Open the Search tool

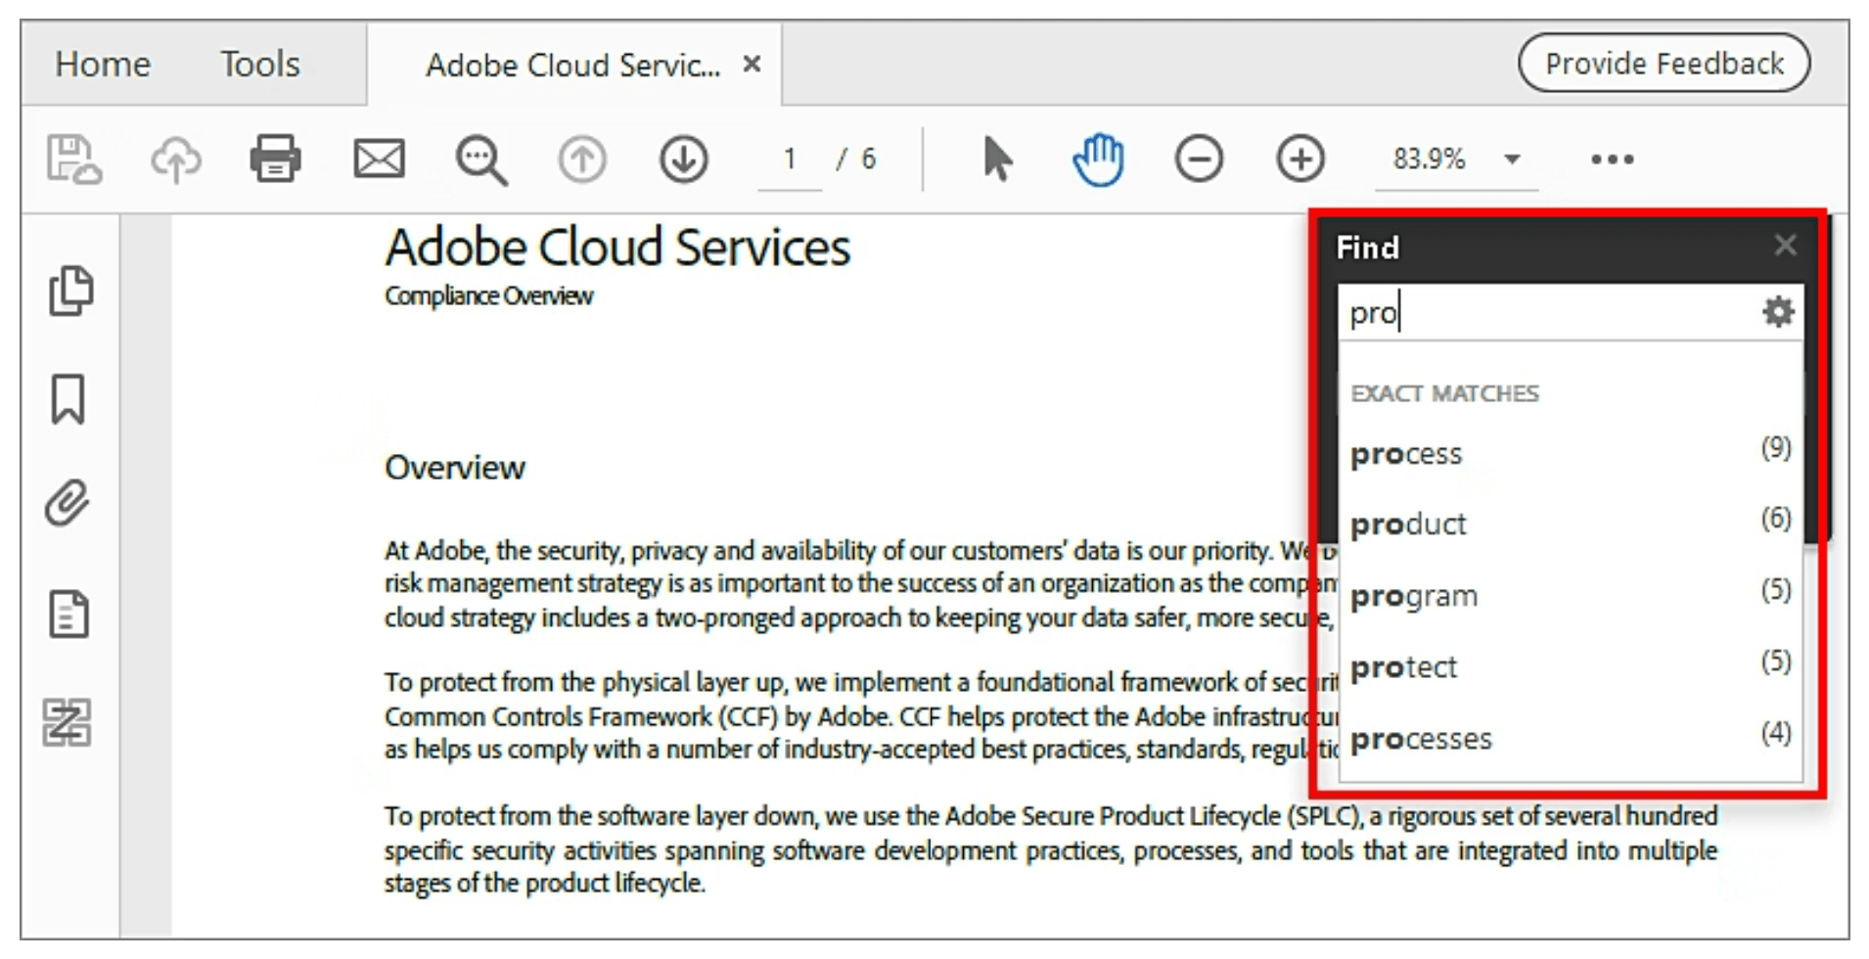click(481, 158)
